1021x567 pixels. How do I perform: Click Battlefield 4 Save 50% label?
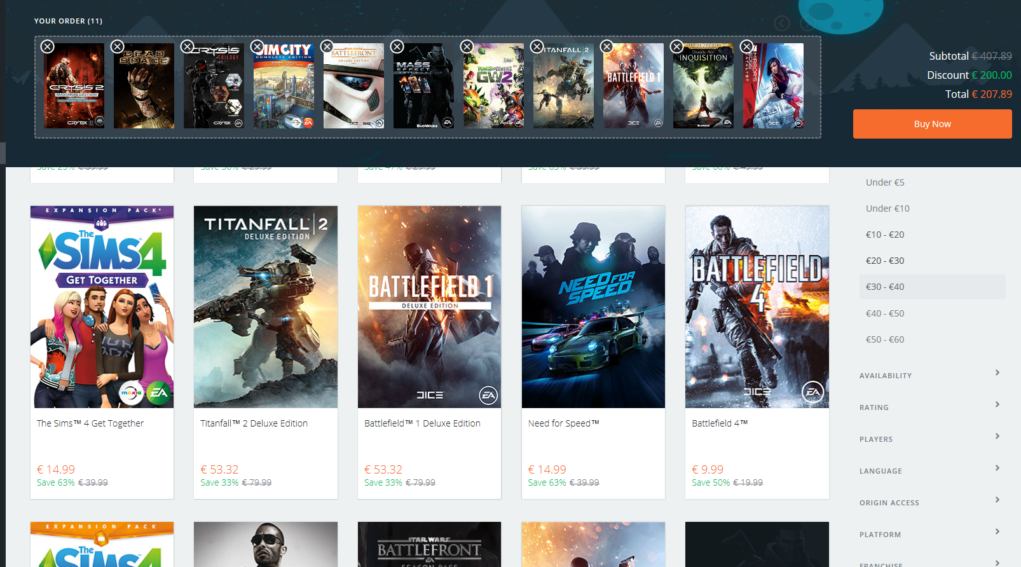pos(711,482)
